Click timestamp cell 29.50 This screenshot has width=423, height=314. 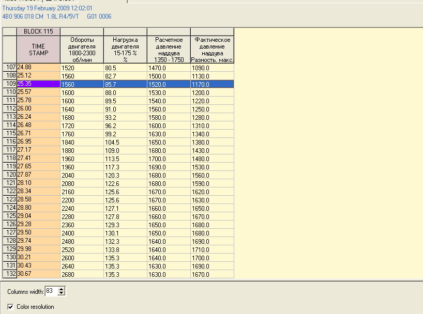39,232
